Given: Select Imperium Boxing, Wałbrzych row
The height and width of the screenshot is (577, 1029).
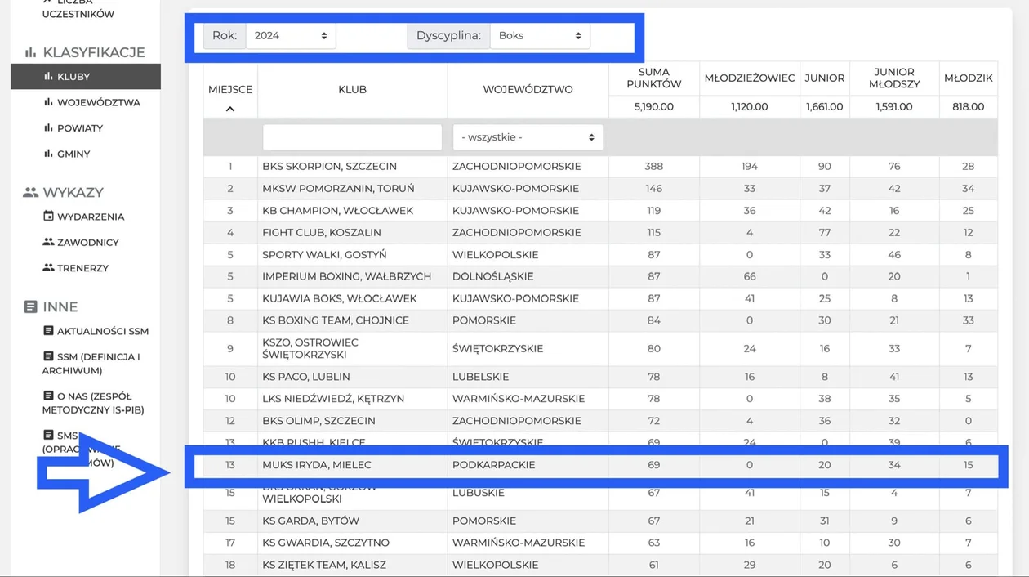Looking at the screenshot, I should [600, 277].
